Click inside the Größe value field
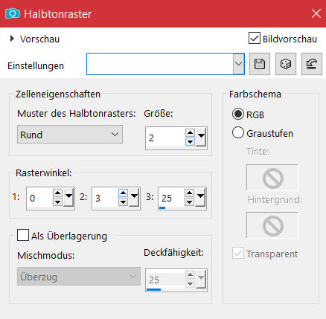 [x=166, y=138]
